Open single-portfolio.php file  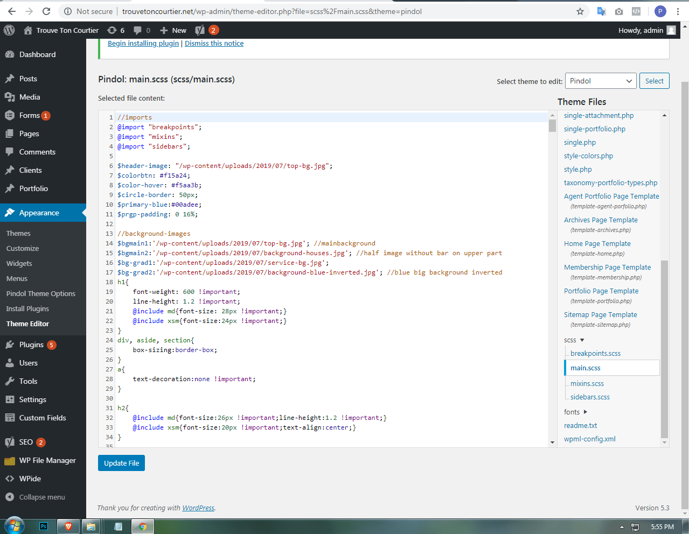click(595, 129)
